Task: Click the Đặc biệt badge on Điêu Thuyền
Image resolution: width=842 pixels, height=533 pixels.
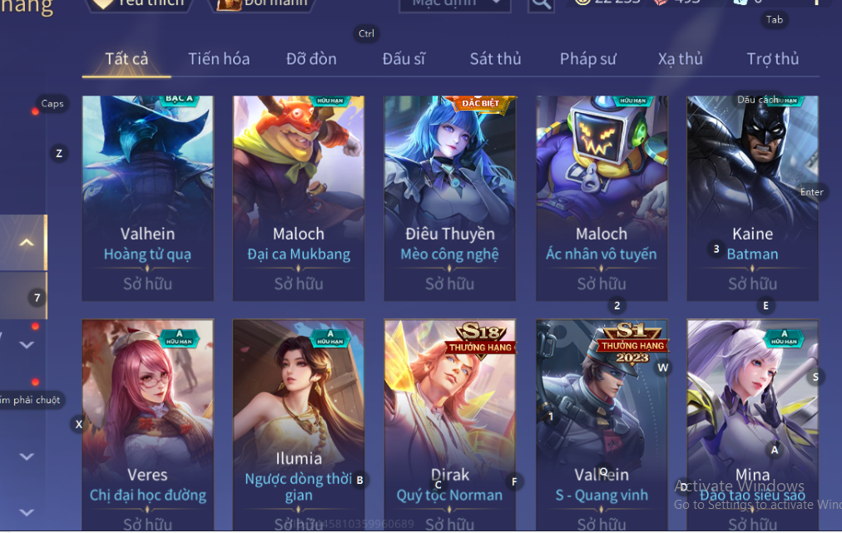Action: pyautogui.click(x=480, y=103)
